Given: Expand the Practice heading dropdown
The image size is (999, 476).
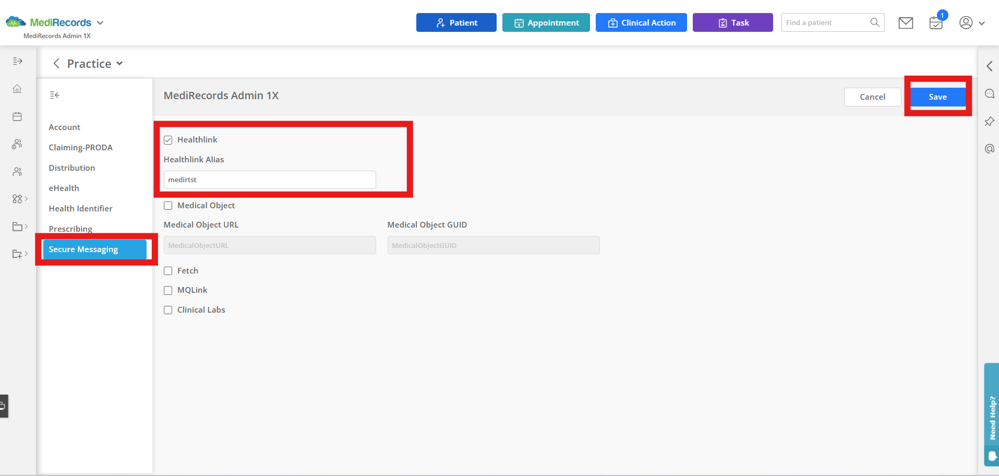Looking at the screenshot, I should [119, 64].
